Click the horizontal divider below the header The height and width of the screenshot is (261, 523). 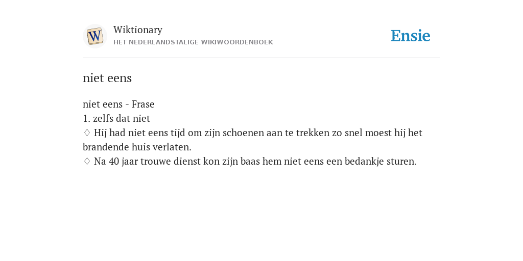point(261,58)
